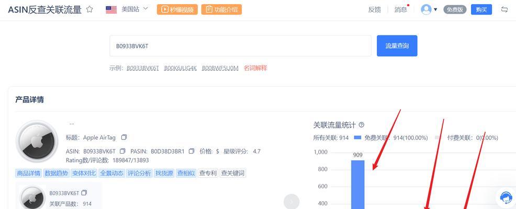The image size is (516, 209).
Task: Open the 数据趋势 tag
Action: 57,173
